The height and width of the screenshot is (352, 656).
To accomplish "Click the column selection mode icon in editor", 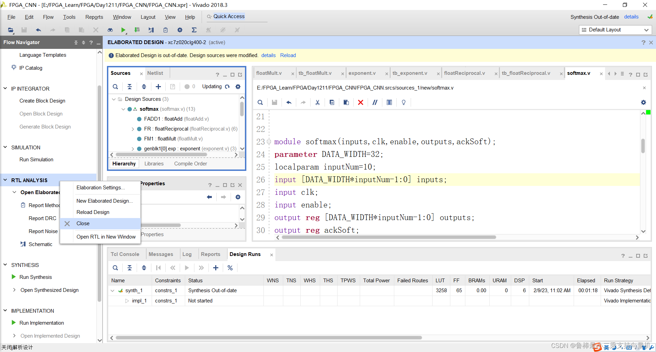I will pyautogui.click(x=389, y=103).
